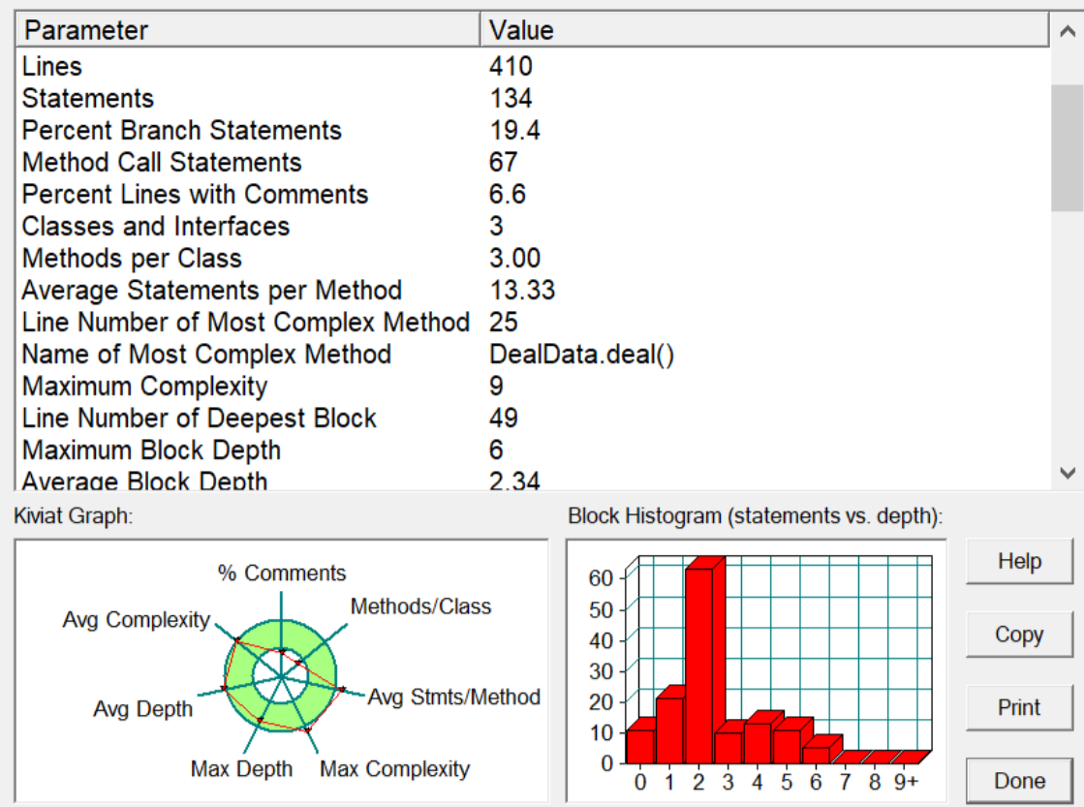Click the histogram bar at depth 3
The height and width of the screenshot is (807, 1084).
(728, 748)
